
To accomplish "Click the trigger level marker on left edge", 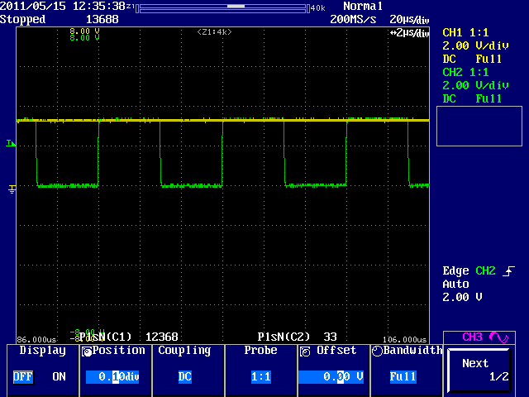I will click(x=11, y=144).
